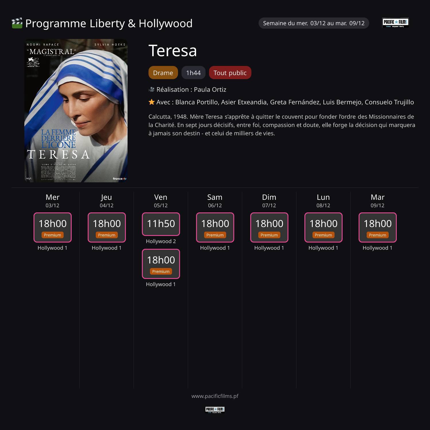Click the Pacific Films logo in footer
This screenshot has height=430, width=430.
[215, 410]
